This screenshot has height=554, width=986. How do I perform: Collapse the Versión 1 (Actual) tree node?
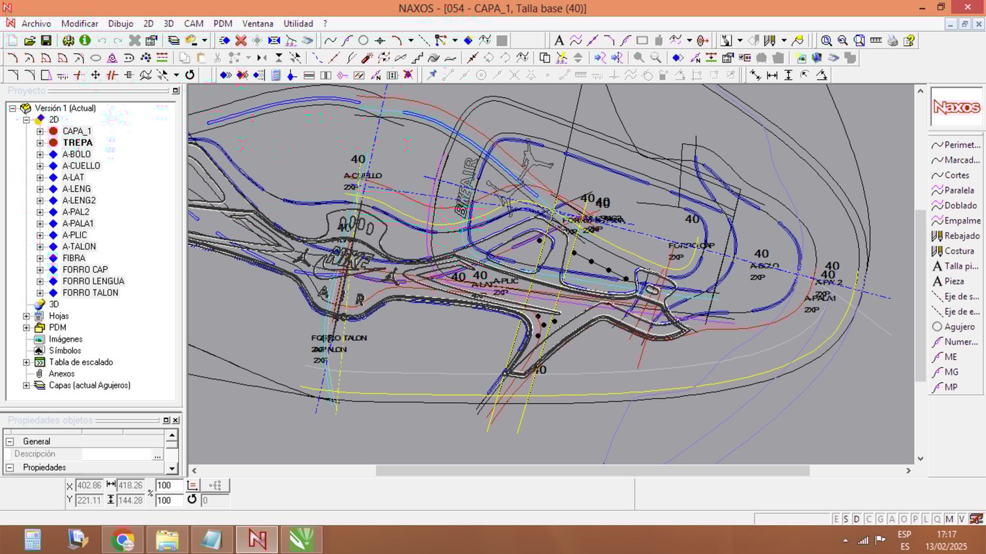tap(12, 108)
